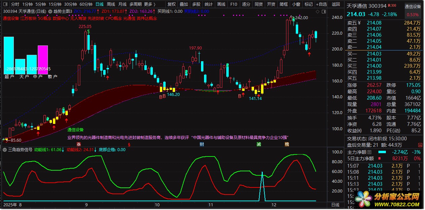The width and height of the screenshot is (425, 210).
Task: Click the 统计 statistics button
Action: 209,4
